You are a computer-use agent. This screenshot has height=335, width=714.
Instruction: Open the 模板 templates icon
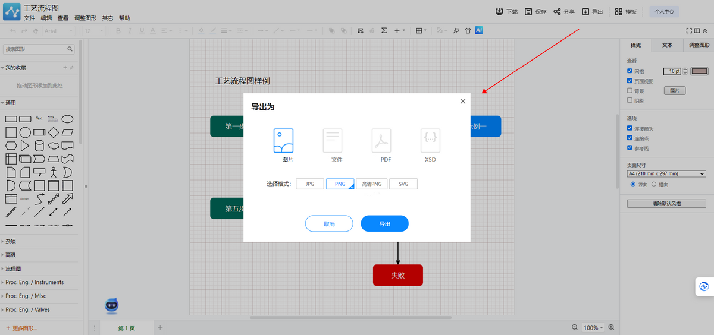point(619,11)
